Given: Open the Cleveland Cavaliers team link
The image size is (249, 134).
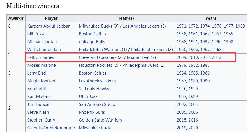Looking at the screenshot, I should click(x=97, y=57).
